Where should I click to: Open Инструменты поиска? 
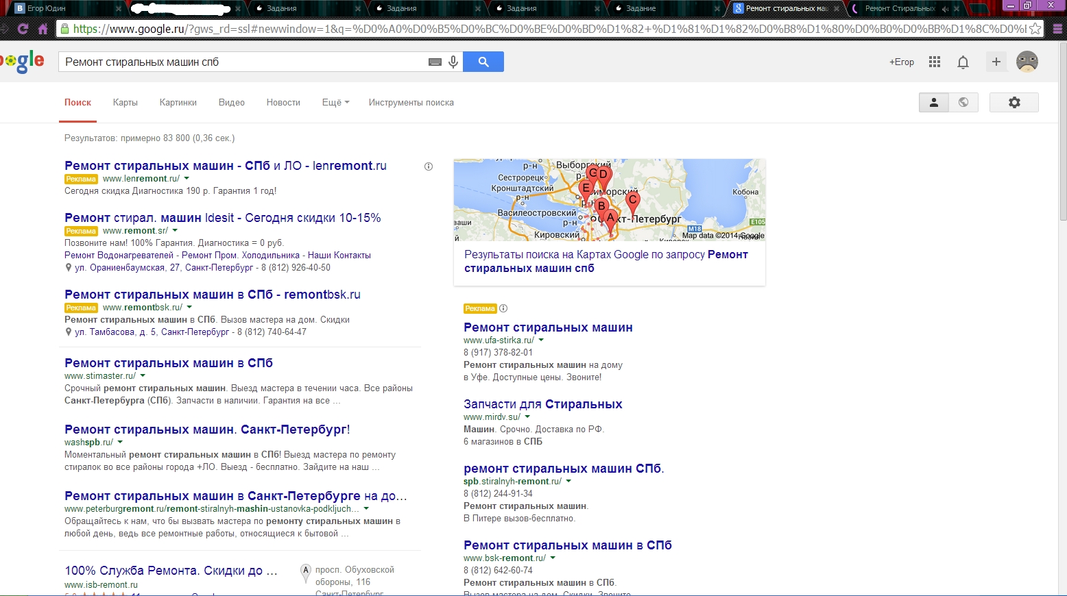(x=411, y=102)
